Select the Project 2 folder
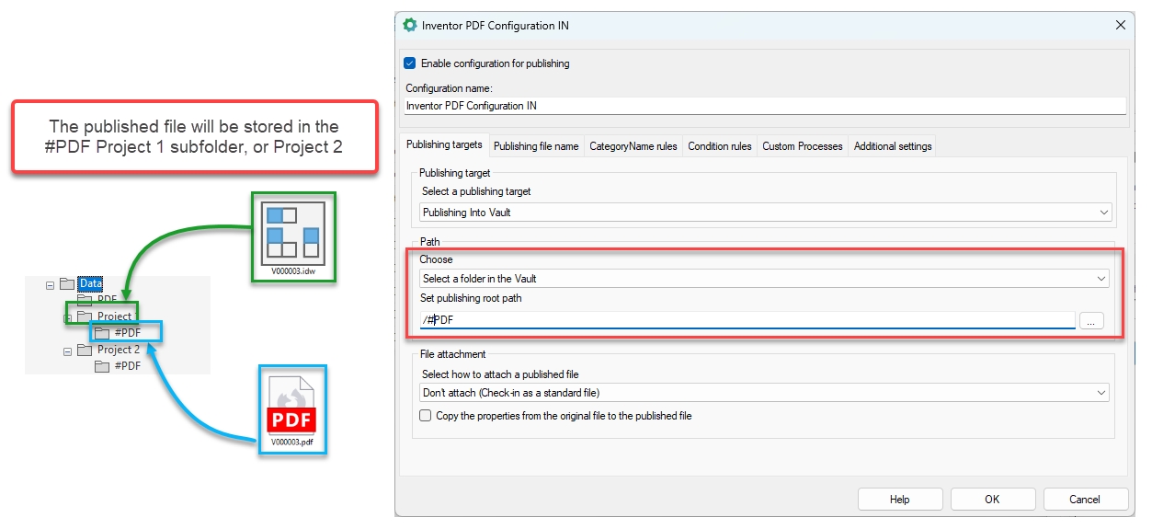The width and height of the screenshot is (1152, 529). (118, 350)
